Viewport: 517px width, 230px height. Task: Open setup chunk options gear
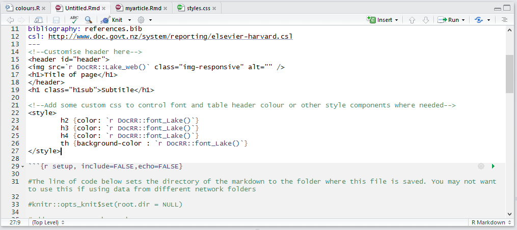point(481,166)
